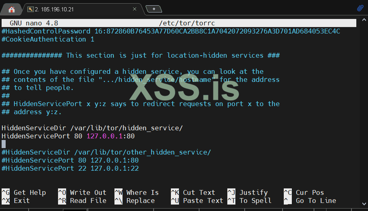Screen dimensions: 368x211
Task: Click the #CookieAuthentication 1 line
Action: [48, 39]
